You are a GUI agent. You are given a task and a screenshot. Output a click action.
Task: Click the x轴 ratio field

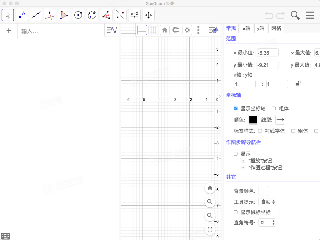point(244,84)
